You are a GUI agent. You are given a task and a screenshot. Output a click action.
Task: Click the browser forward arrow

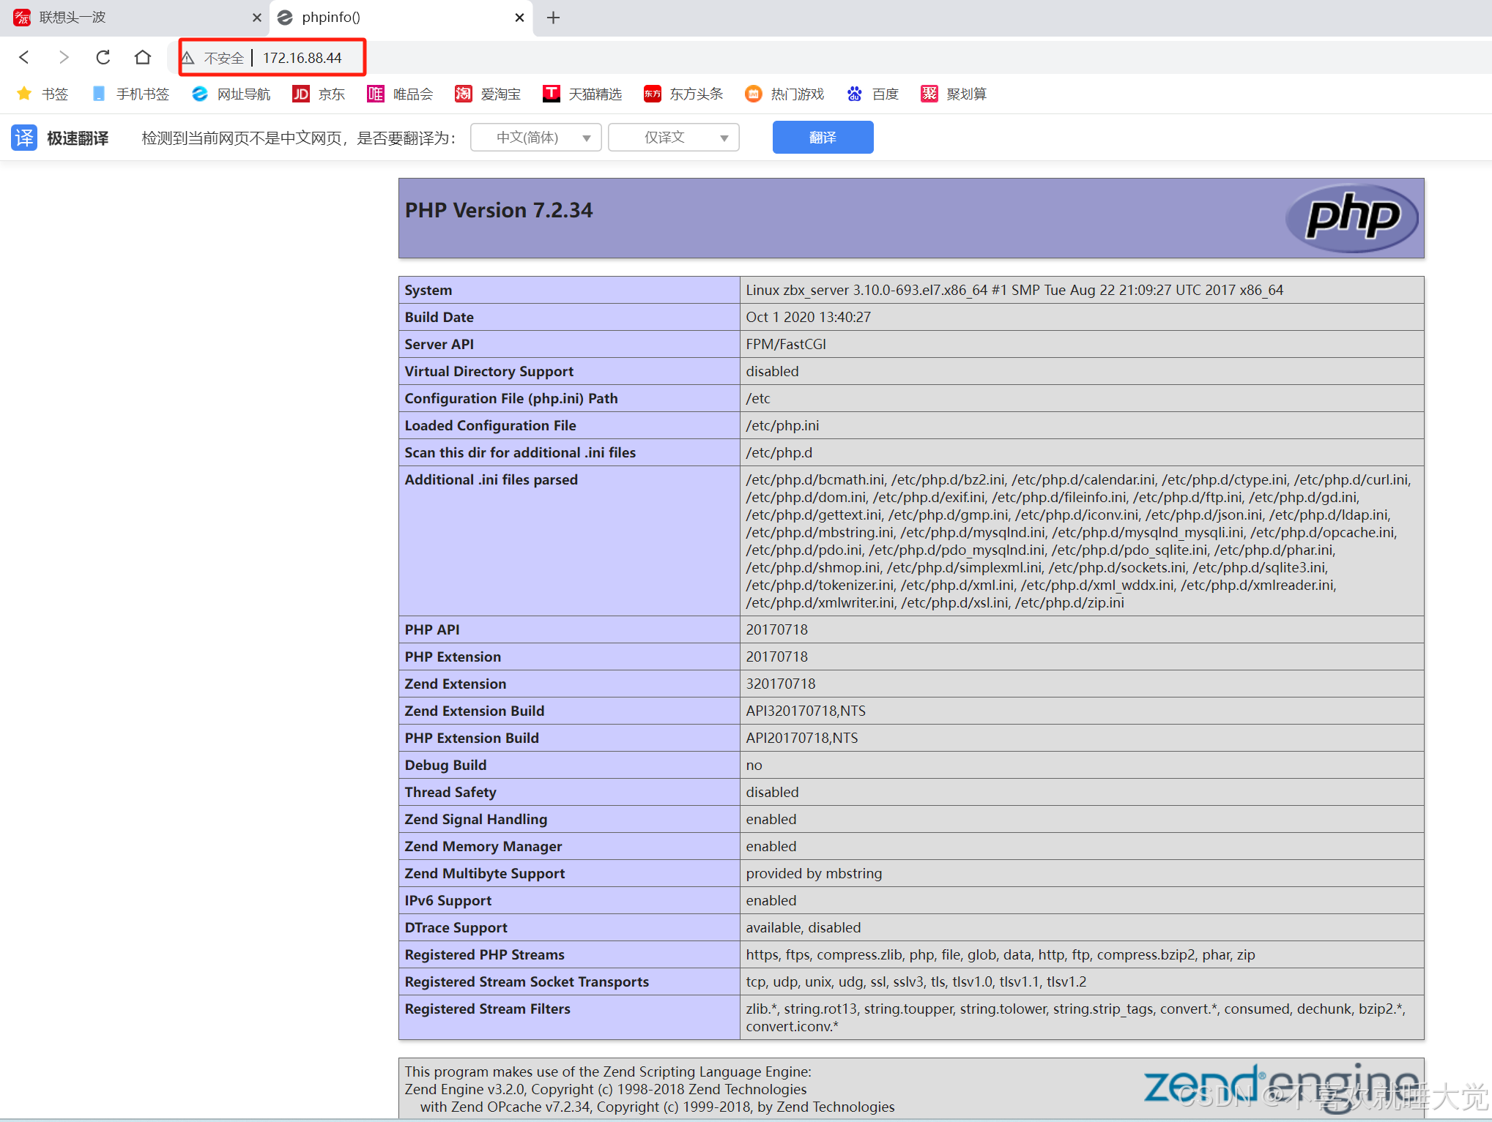point(64,57)
